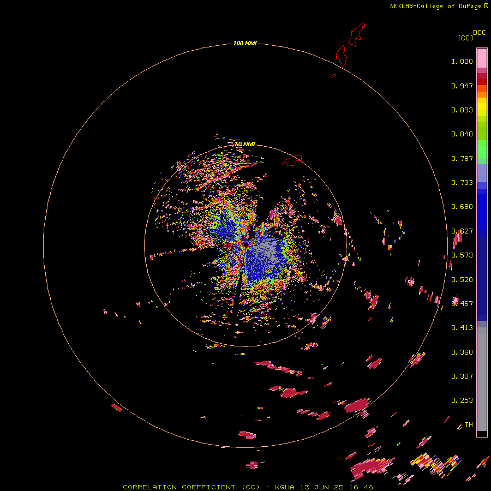Click the TH threshold label on the legend
Viewport: 491px width, 491px height.
(x=469, y=425)
